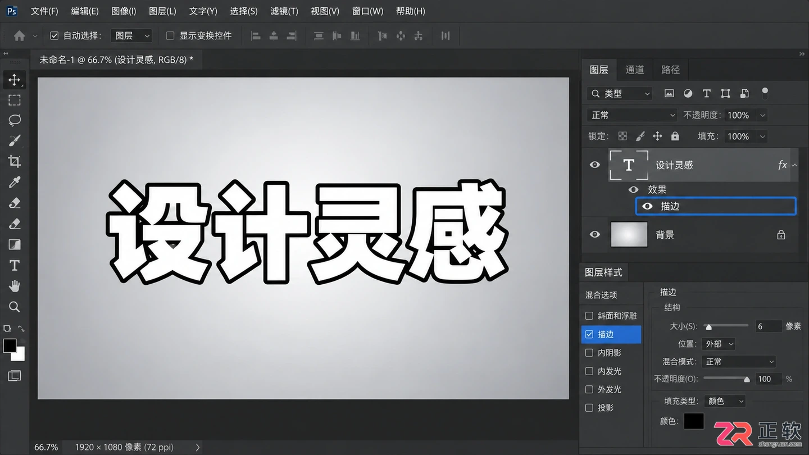The height and width of the screenshot is (455, 809).
Task: Enable 显示变换控件 checkbox
Action: click(x=170, y=36)
